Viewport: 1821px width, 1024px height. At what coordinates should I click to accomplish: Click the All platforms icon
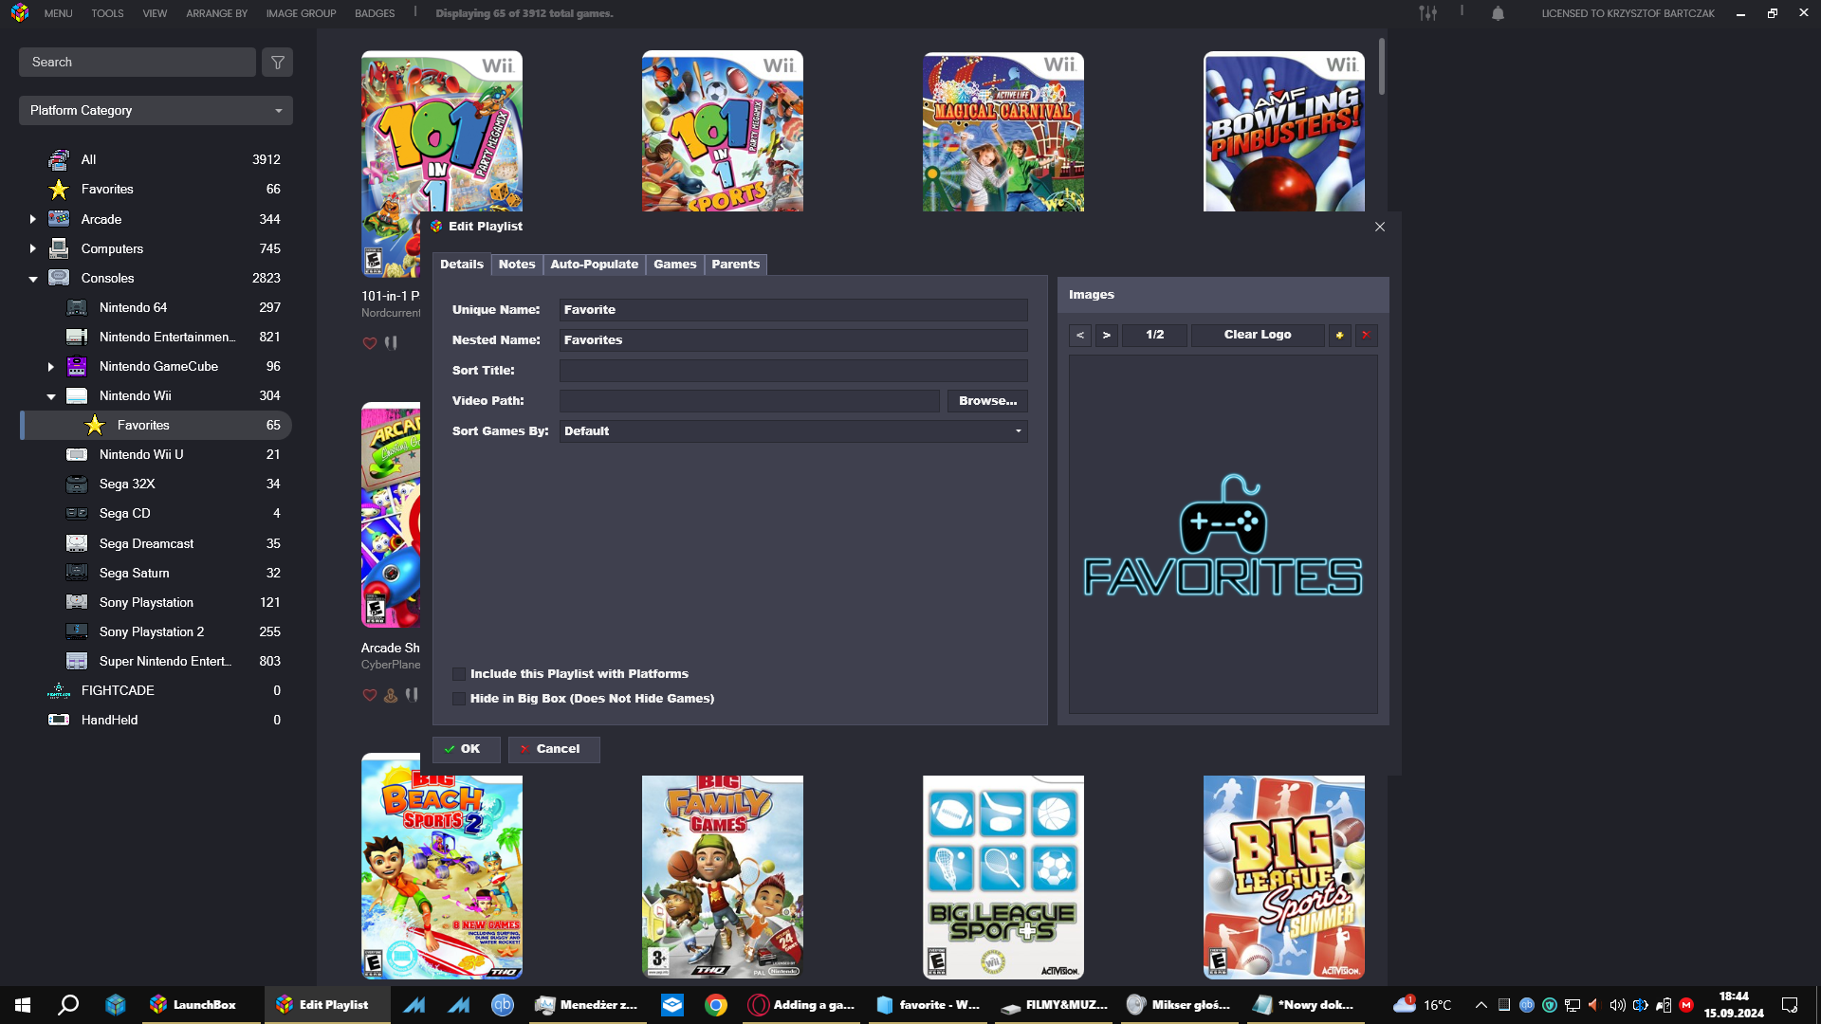tap(59, 159)
